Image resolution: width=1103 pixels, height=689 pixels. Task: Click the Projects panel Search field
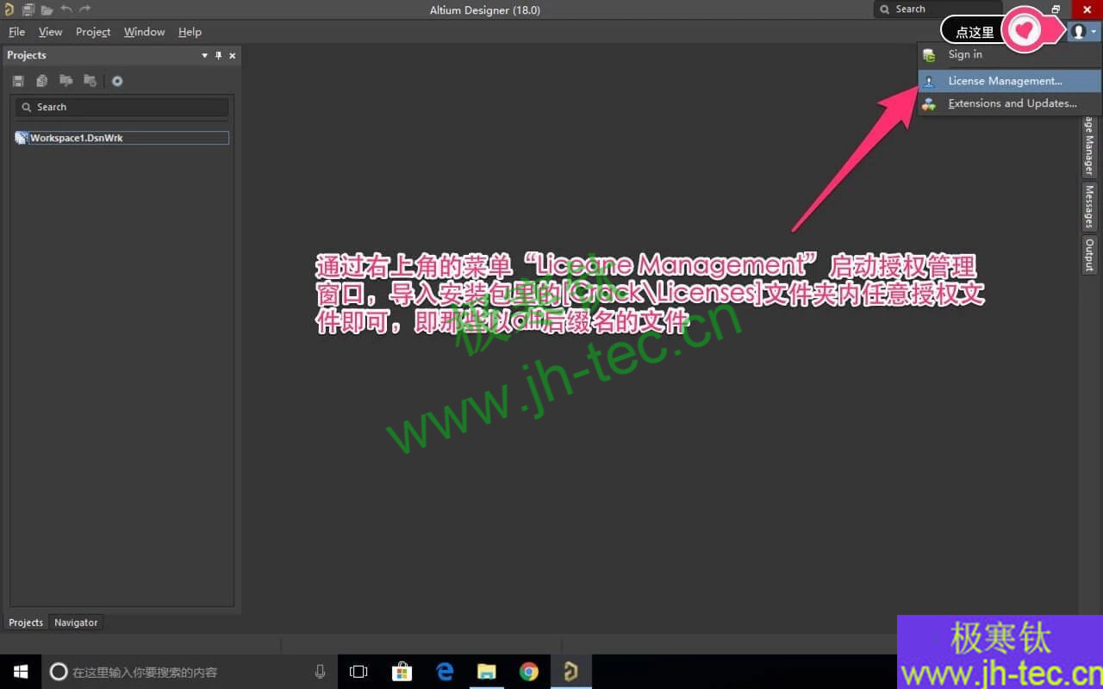coord(122,107)
